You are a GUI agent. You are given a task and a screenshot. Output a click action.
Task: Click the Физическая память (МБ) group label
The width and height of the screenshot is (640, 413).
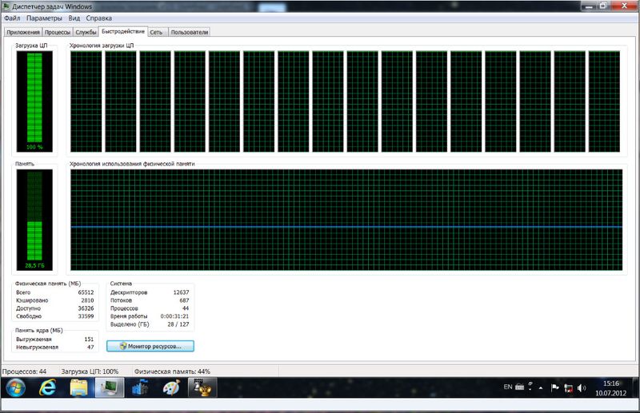[48, 284]
